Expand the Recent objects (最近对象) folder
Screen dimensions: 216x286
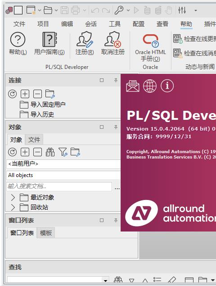[x=13, y=197]
